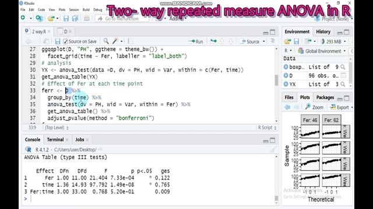373x209 pixels.
Task: Close the 2 way.R tab
Action: (x=49, y=31)
